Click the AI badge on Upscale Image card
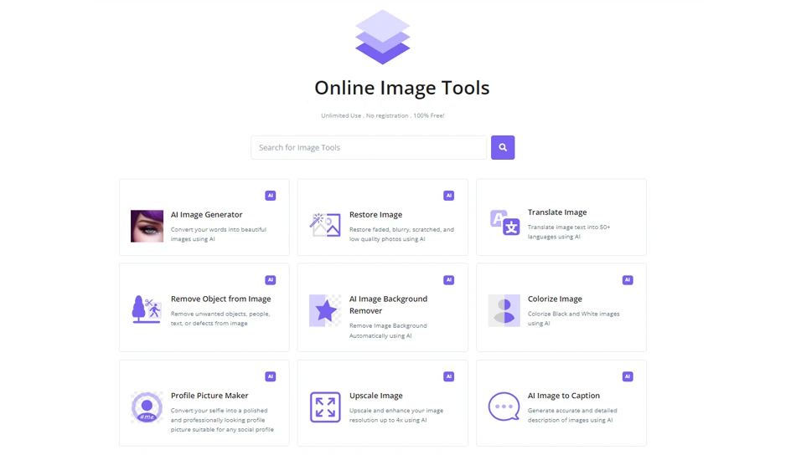This screenshot has height=460, width=796. 449,376
